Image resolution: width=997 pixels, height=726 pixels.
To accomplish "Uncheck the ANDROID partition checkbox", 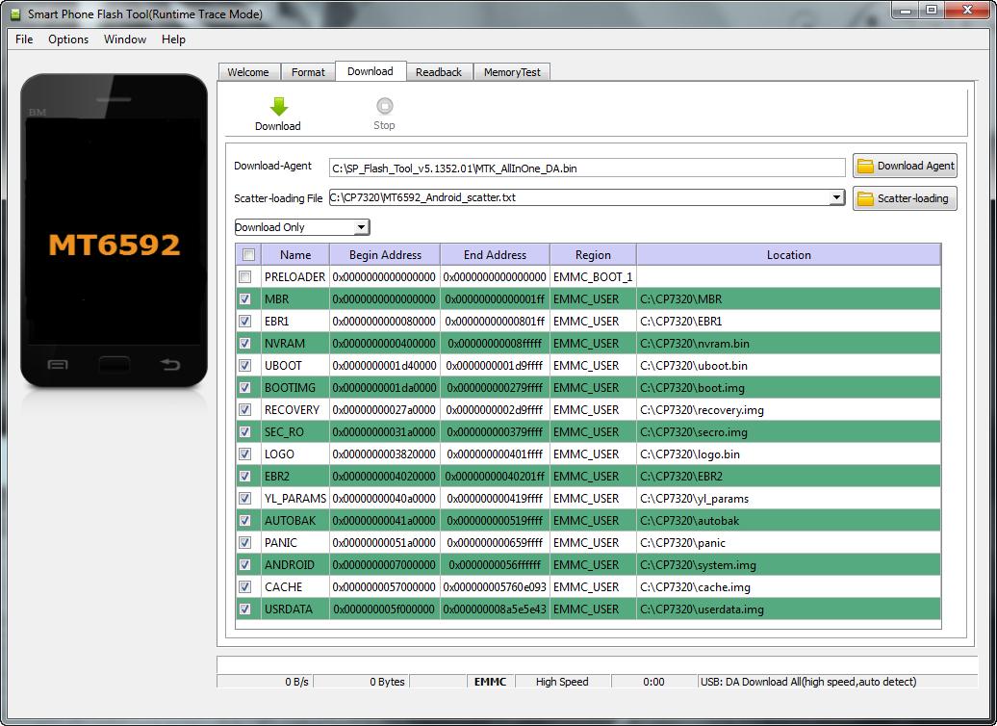I will 244,565.
